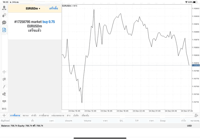The height and width of the screenshot is (140, 200).
Task: Select the crosshair tool
Action: point(4,72)
